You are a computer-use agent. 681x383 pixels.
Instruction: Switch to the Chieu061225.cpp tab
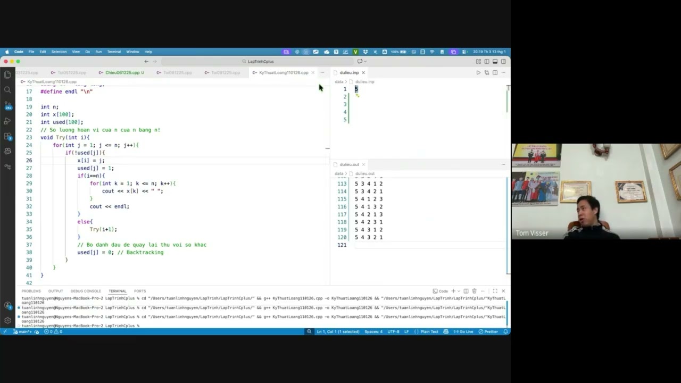(x=121, y=72)
